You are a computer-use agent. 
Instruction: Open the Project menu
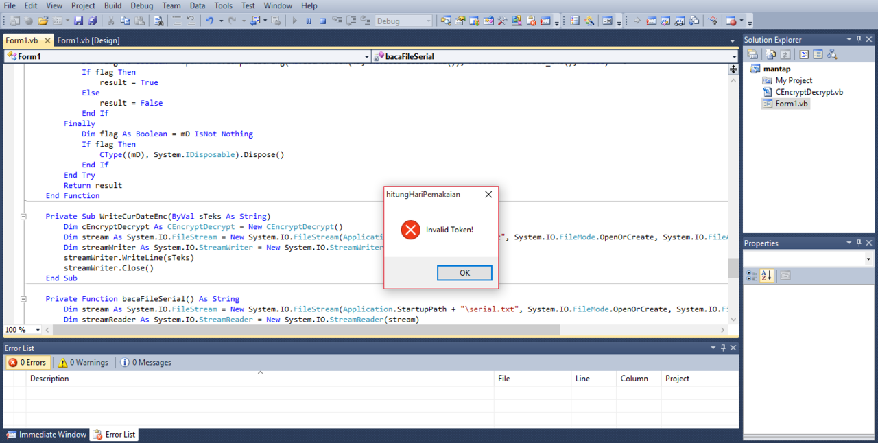[x=84, y=5]
